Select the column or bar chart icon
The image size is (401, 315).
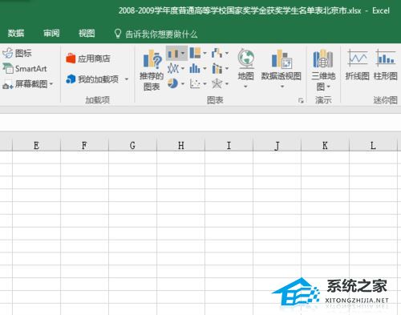[x=172, y=53]
